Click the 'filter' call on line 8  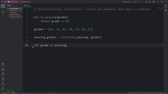point(66,37)
